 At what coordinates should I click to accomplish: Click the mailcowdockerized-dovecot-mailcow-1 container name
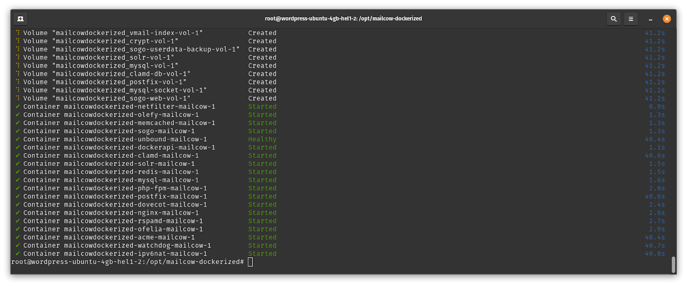tap(135, 205)
